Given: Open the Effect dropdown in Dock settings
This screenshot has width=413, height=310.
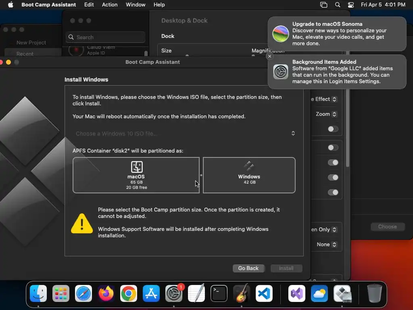Looking at the screenshot, I should click(334, 99).
